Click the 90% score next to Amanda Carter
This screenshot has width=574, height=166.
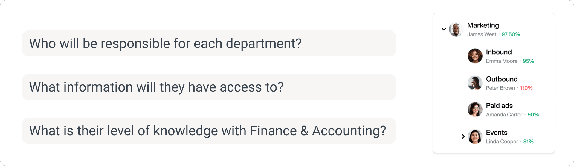(533, 115)
